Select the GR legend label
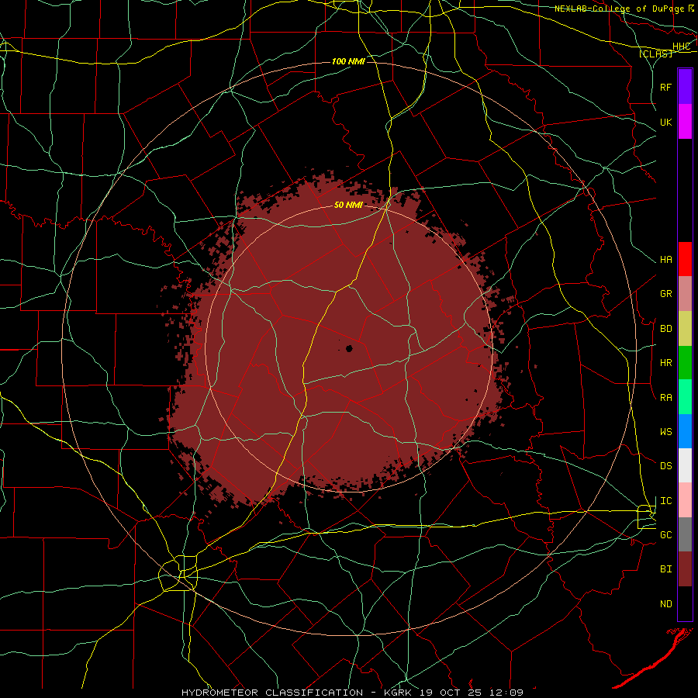This screenshot has height=698, width=698. pyautogui.click(x=665, y=294)
